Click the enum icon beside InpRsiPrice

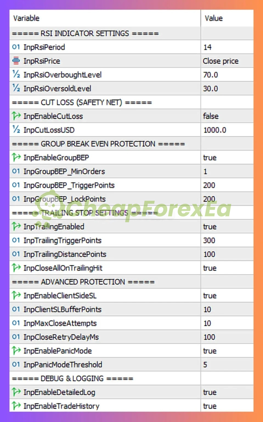click(x=16, y=61)
